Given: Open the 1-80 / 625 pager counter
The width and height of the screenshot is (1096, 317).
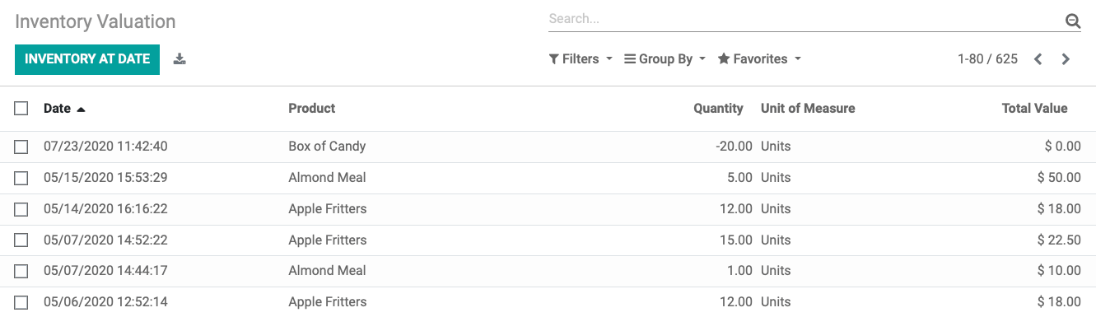Looking at the screenshot, I should point(987,59).
